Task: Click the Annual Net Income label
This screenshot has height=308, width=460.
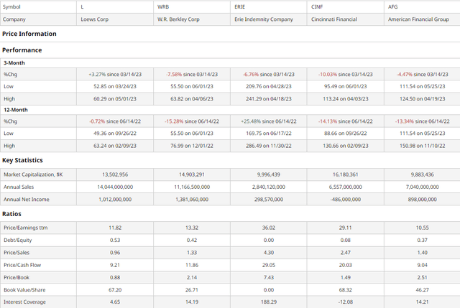Action: 27,200
